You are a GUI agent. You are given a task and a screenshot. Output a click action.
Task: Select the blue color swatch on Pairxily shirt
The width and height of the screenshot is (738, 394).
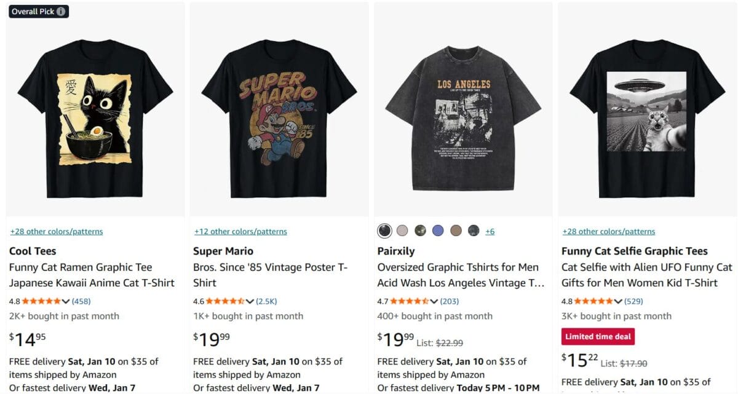(438, 230)
